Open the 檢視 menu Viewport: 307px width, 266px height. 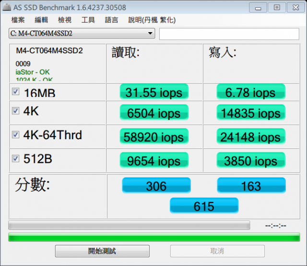click(65, 20)
